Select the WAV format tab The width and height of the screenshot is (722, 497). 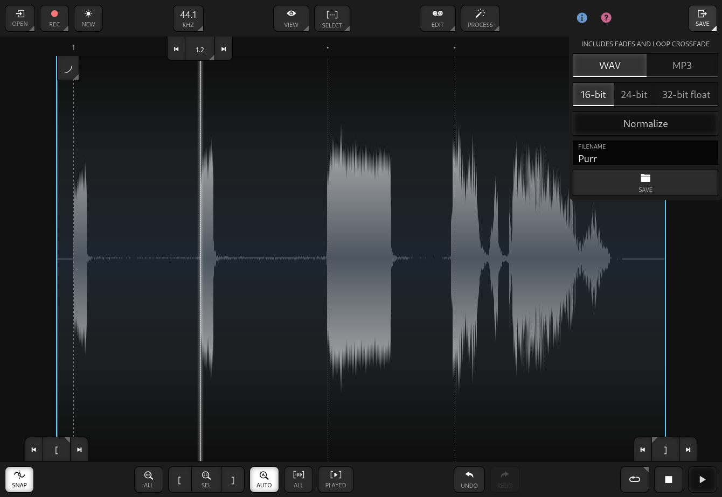pyautogui.click(x=610, y=66)
